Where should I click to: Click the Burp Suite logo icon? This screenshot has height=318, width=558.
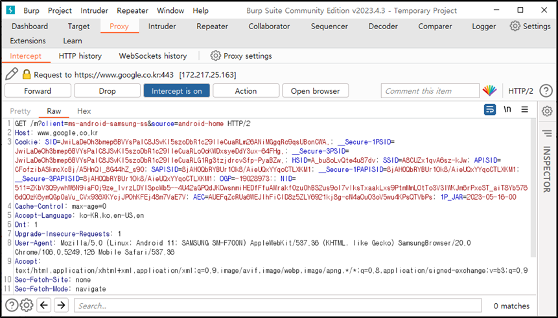[10, 10]
